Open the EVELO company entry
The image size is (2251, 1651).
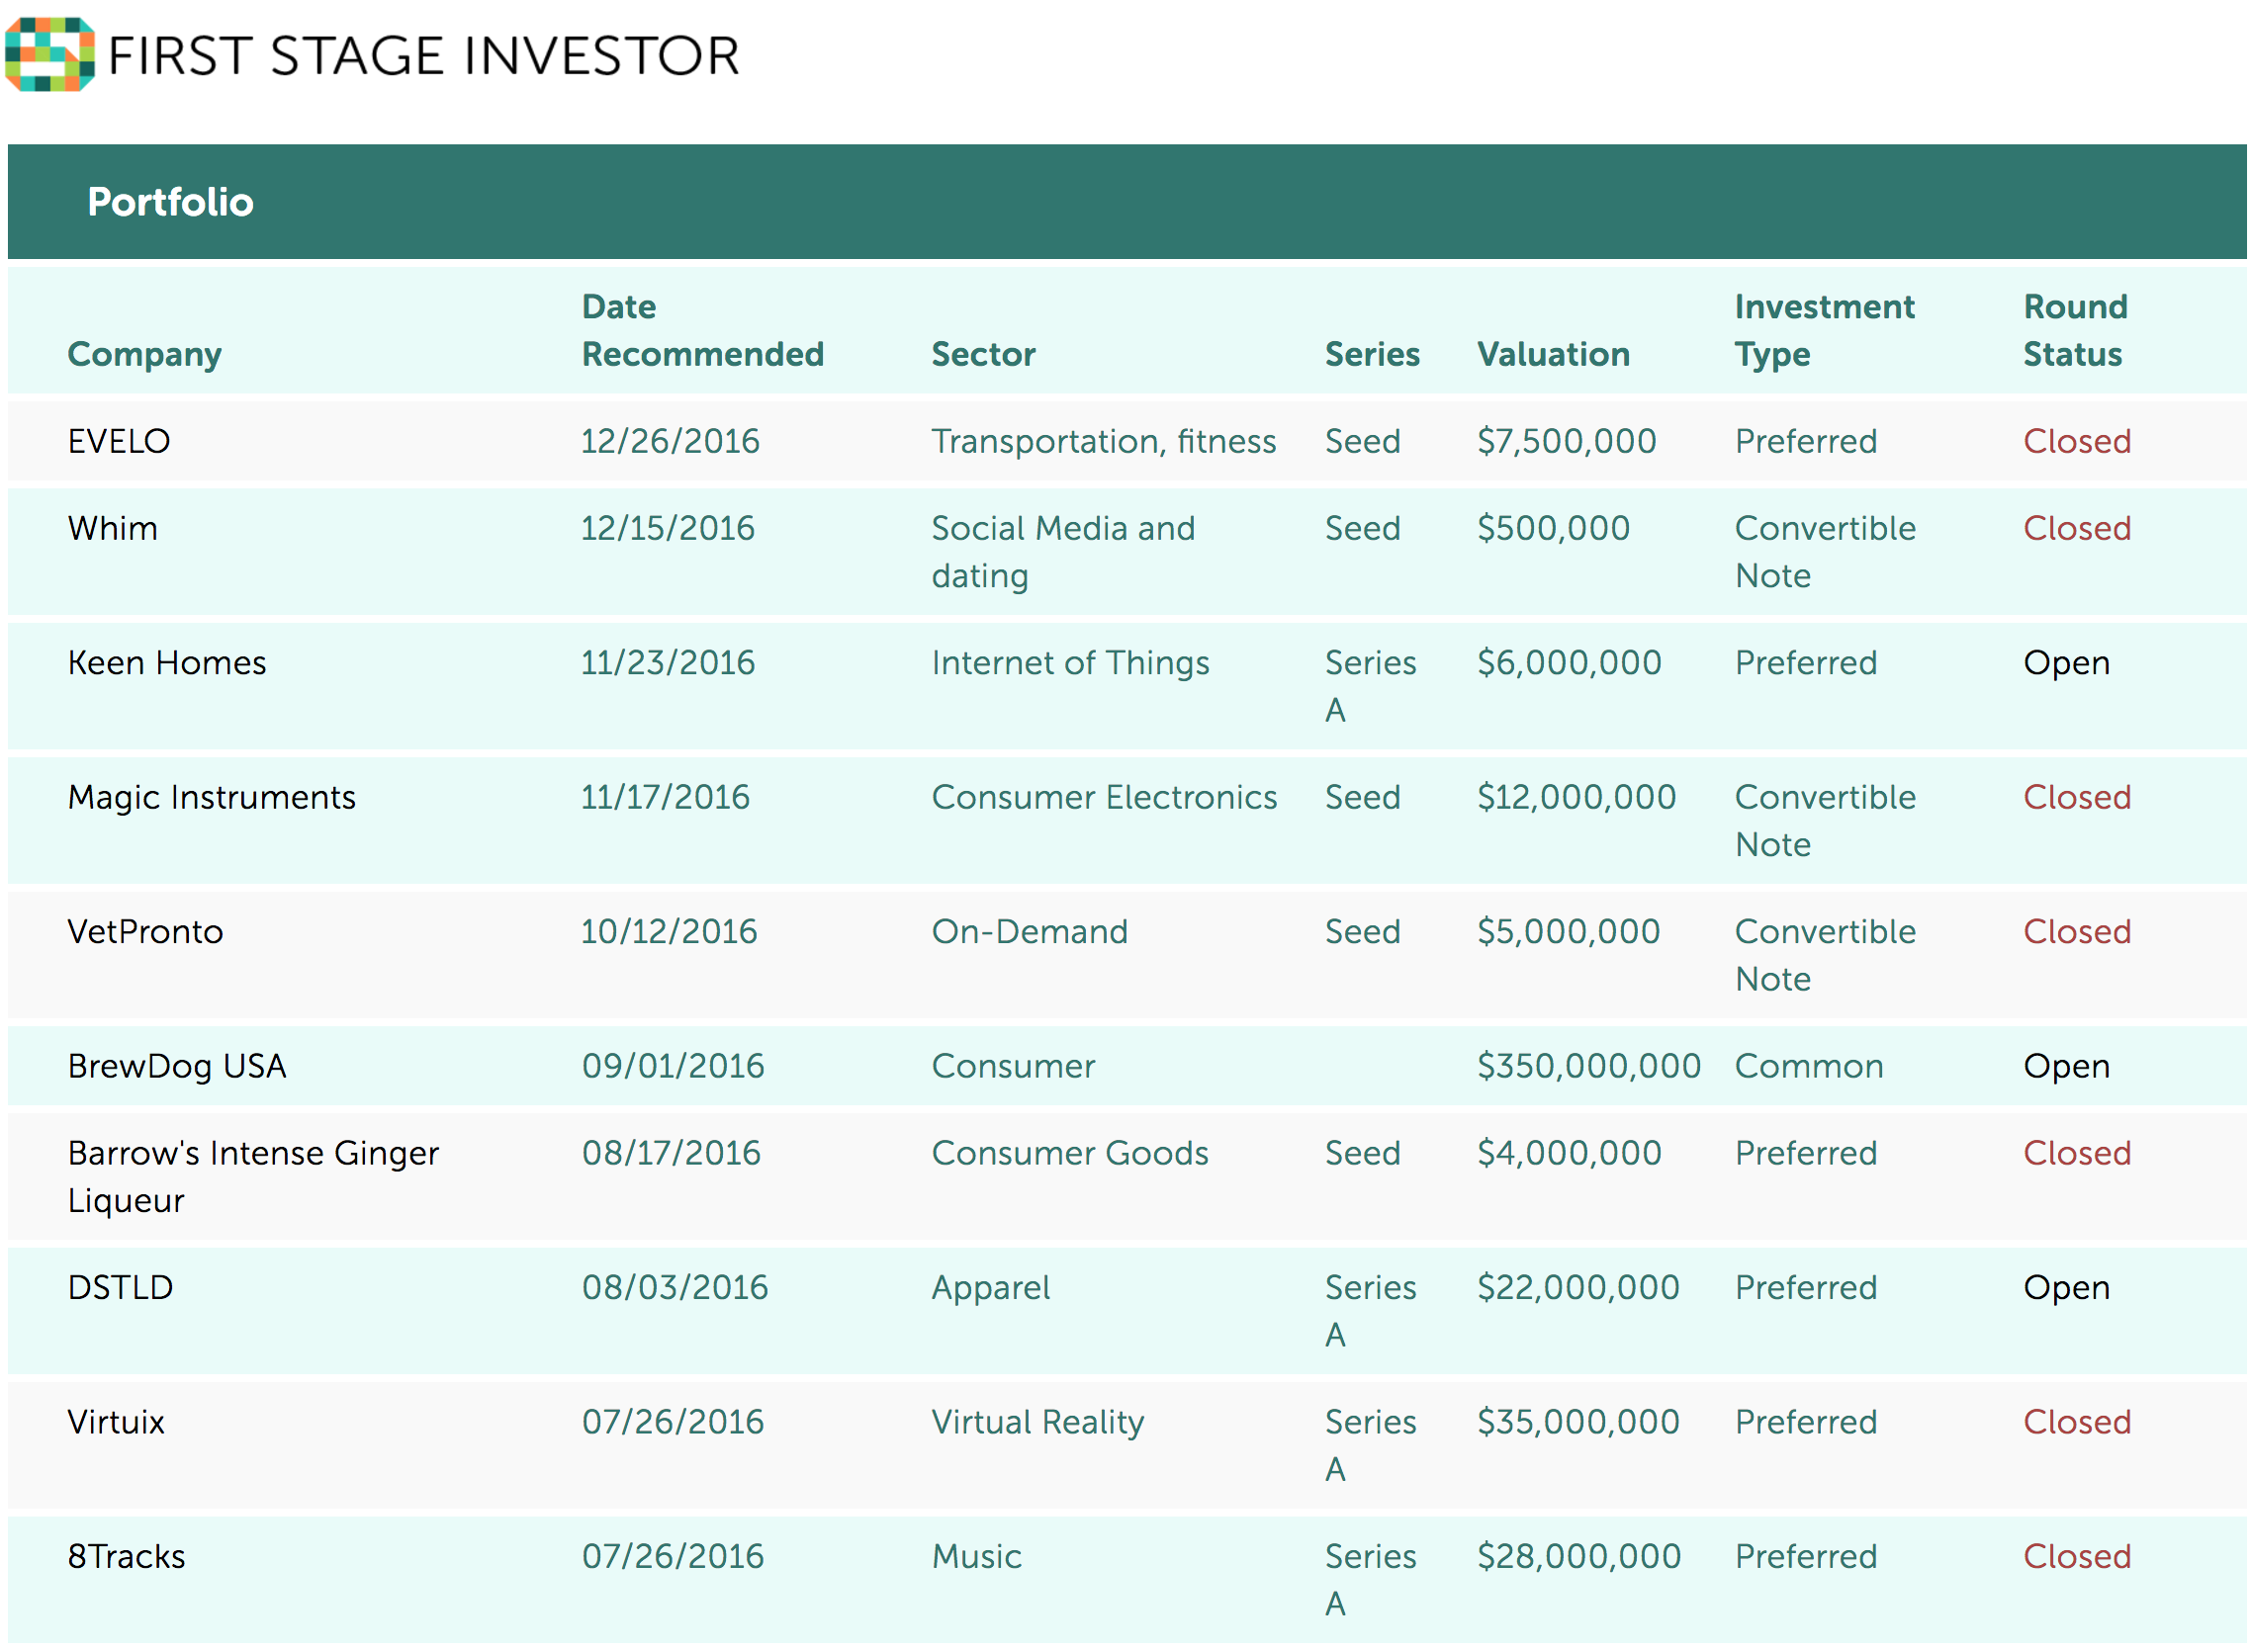(119, 442)
